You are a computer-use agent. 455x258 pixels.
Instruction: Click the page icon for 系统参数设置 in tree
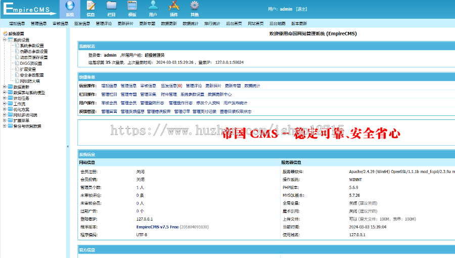(x=17, y=46)
